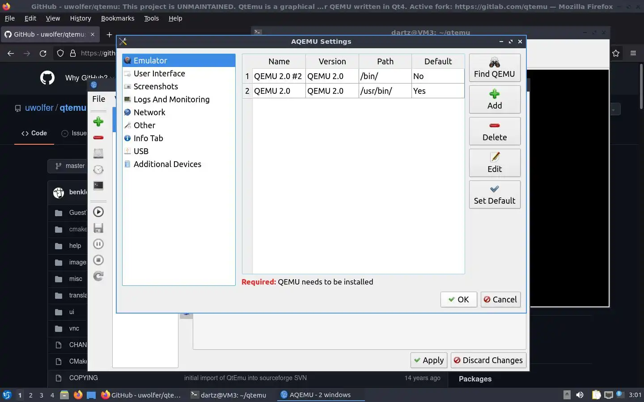Click green plus icon in AQEMU toolbar

[x=98, y=121]
